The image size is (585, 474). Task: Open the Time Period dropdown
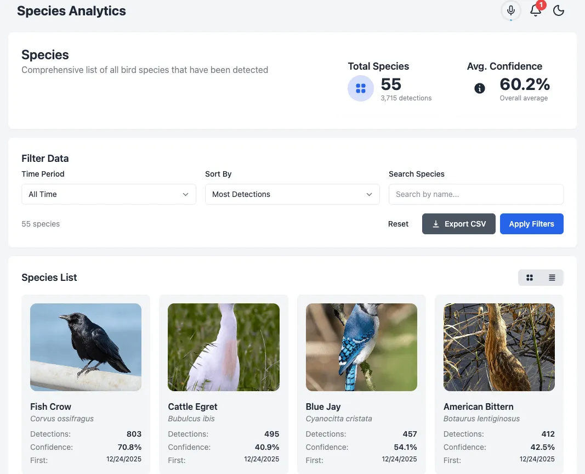click(x=109, y=194)
